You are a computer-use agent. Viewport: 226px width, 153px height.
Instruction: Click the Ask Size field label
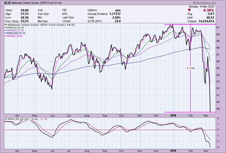click(43, 14)
